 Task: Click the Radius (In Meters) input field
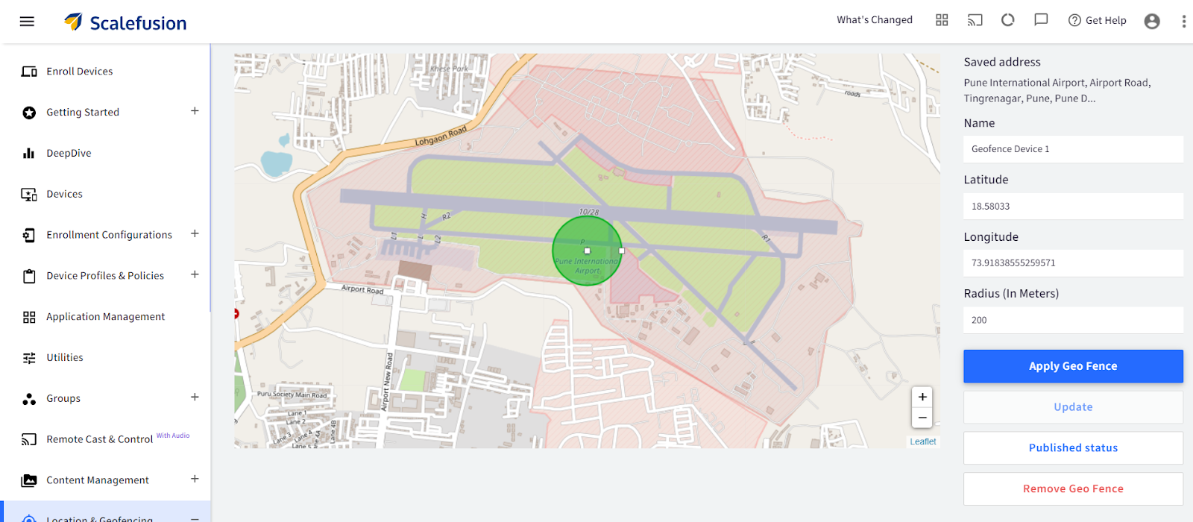(1073, 320)
